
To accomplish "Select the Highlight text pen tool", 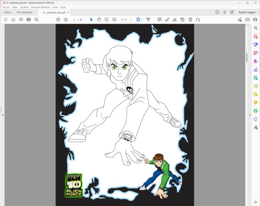I will click(x=167, y=19).
